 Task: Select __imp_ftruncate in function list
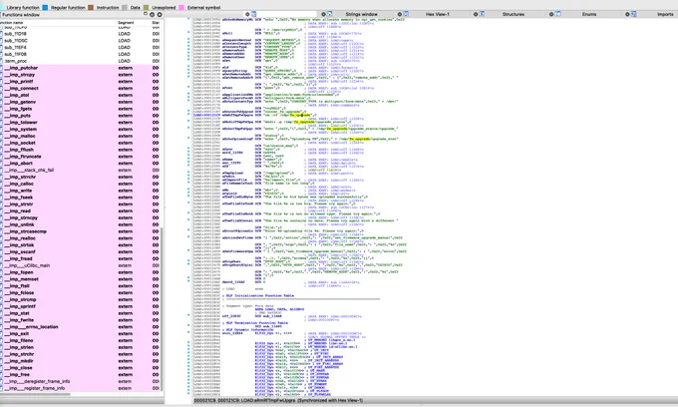tap(80, 157)
